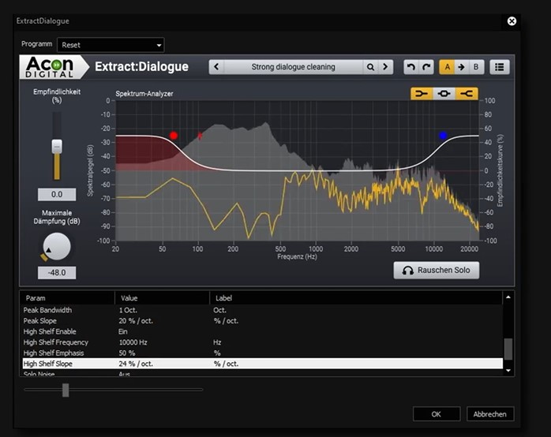Click the Label column header
Image resolution: width=551 pixels, height=437 pixels.
(x=223, y=298)
